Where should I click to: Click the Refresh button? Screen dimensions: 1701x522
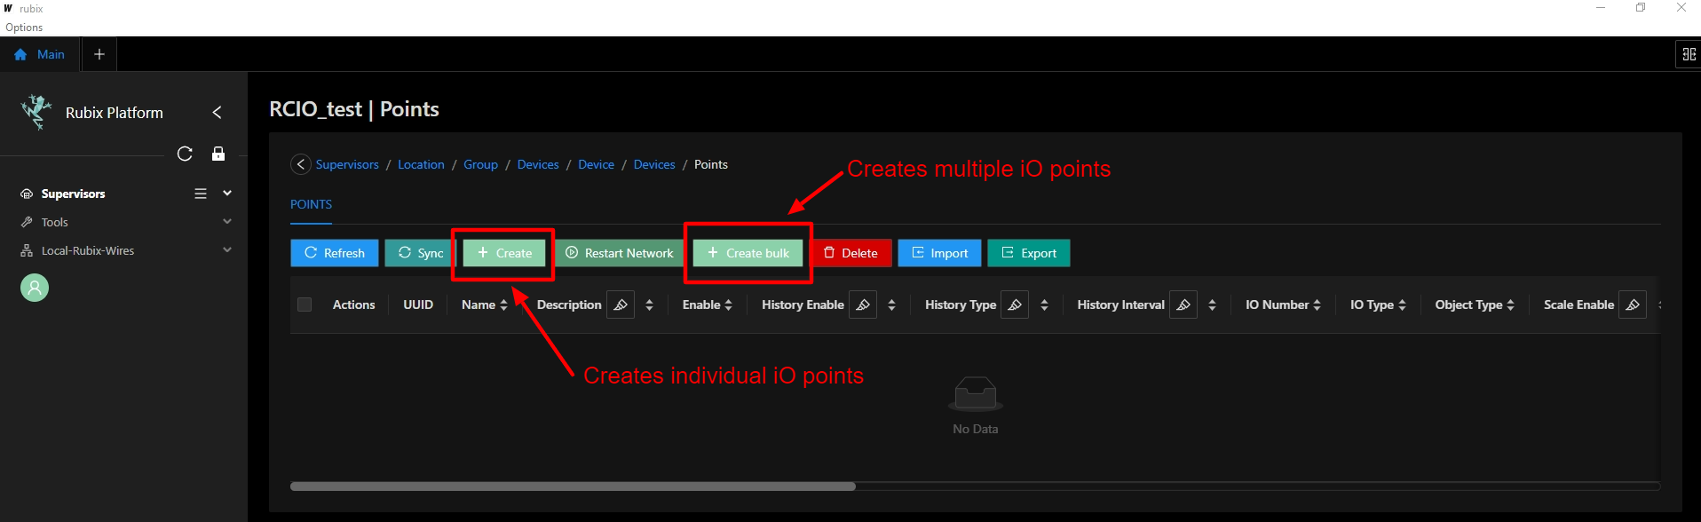335,253
